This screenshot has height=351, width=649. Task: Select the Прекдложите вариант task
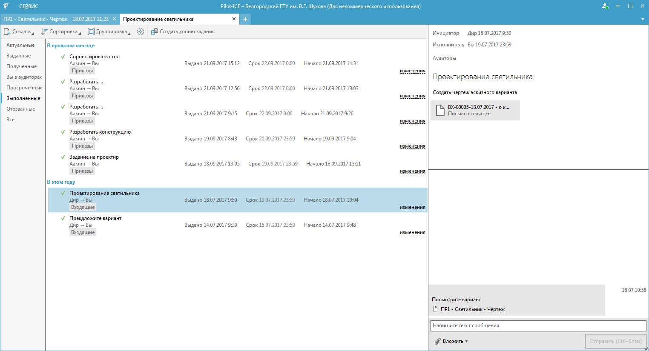pos(238,225)
